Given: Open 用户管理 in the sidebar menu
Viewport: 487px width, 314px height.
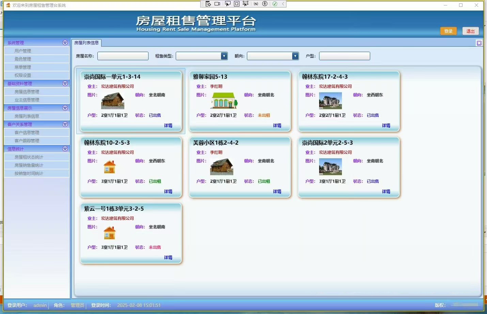Looking at the screenshot, I should click(x=23, y=51).
